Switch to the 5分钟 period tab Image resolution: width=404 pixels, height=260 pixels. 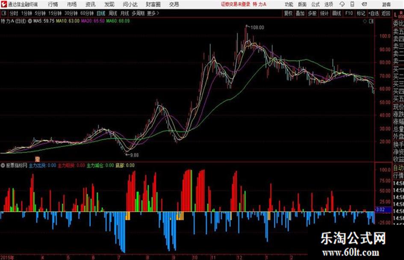(x=40, y=13)
